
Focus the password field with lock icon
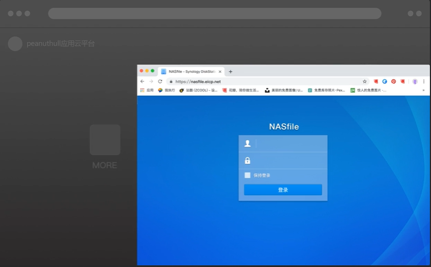289,161
